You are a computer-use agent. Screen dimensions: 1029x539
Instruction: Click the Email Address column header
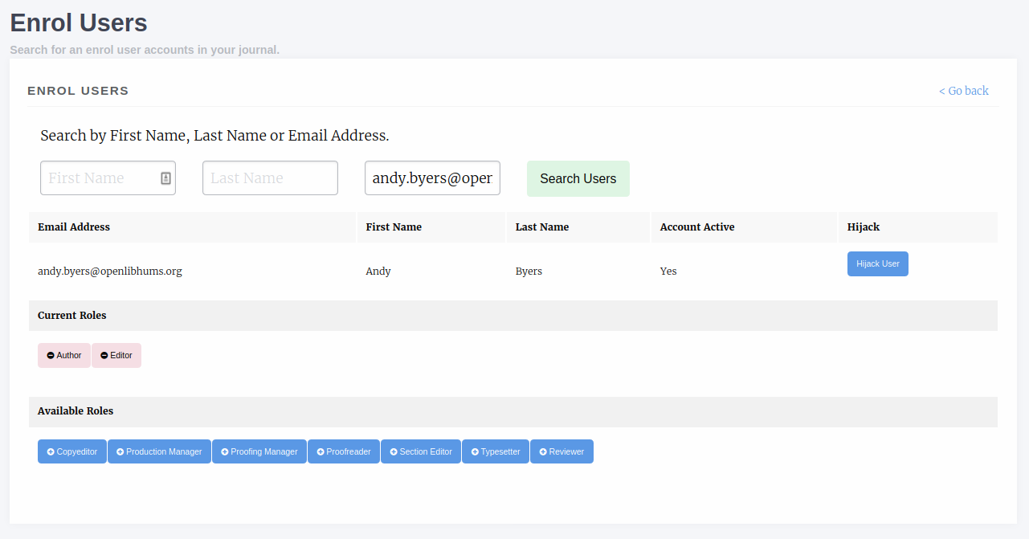(74, 227)
